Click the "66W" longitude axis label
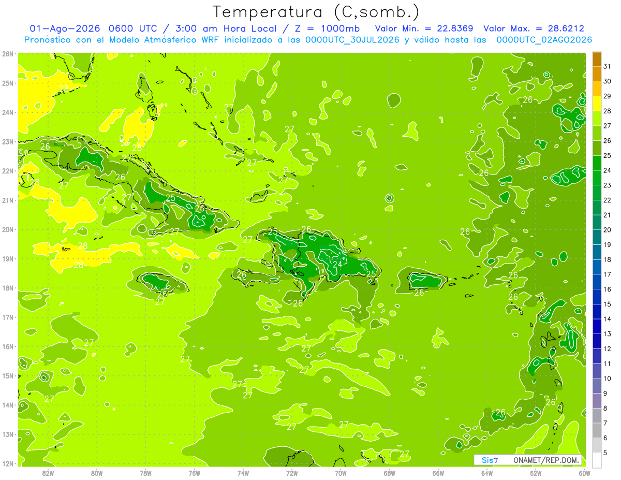This screenshot has width=621, height=480. [x=438, y=473]
